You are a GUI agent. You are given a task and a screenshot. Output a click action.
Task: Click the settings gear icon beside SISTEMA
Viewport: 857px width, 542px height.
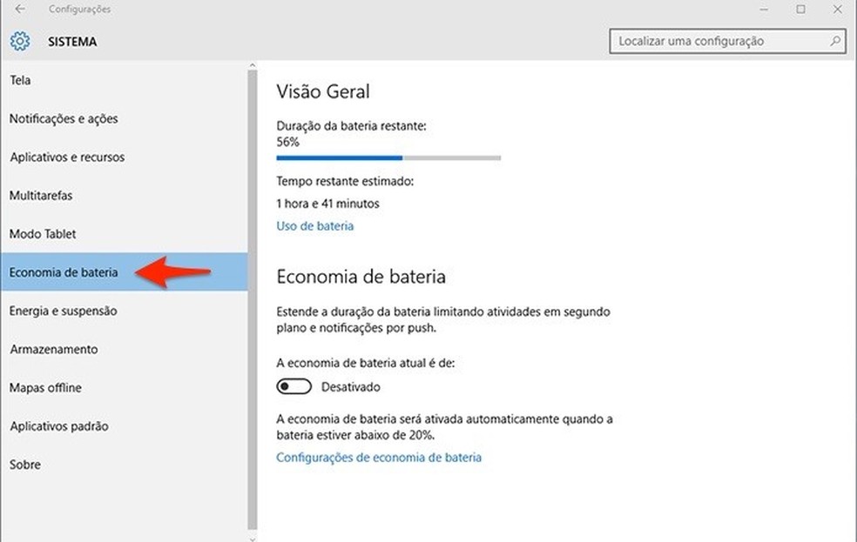coord(18,40)
